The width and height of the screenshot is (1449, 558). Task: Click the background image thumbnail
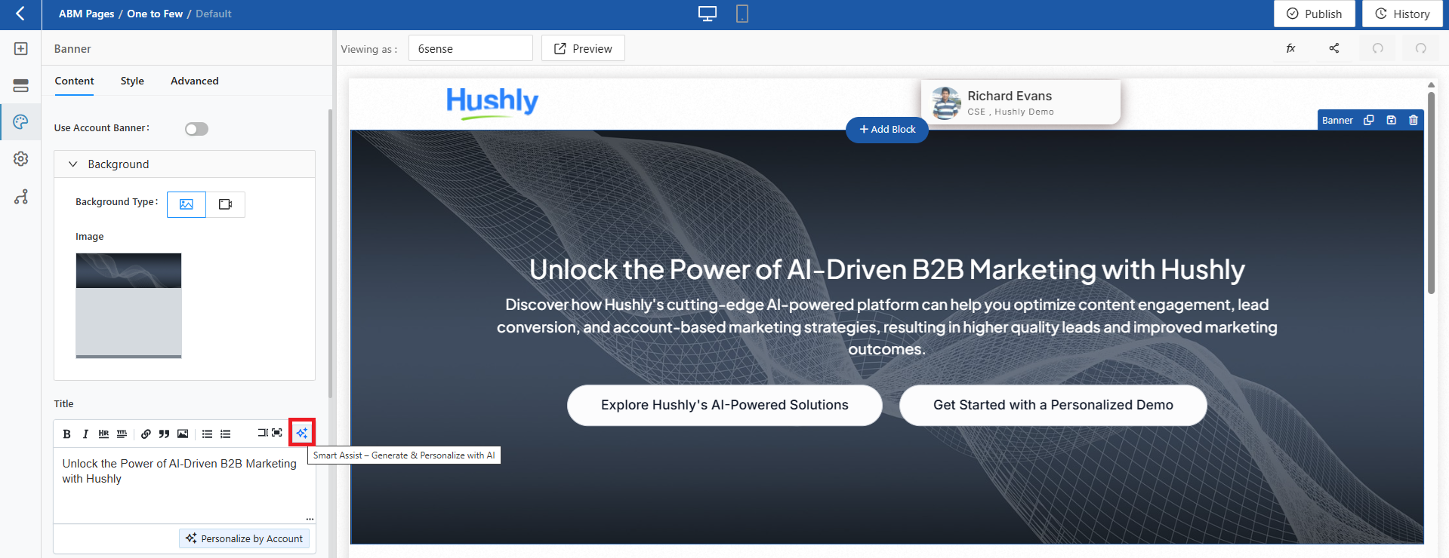[x=128, y=305]
